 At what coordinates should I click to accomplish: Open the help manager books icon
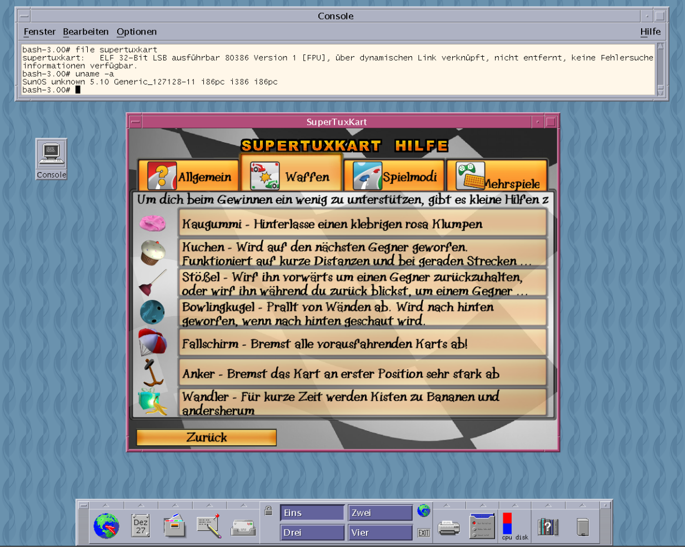[548, 526]
